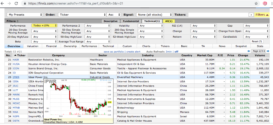Viewport: 273px width, 125px height.
Task: Sort by Volume column header
Action: click(x=260, y=55)
